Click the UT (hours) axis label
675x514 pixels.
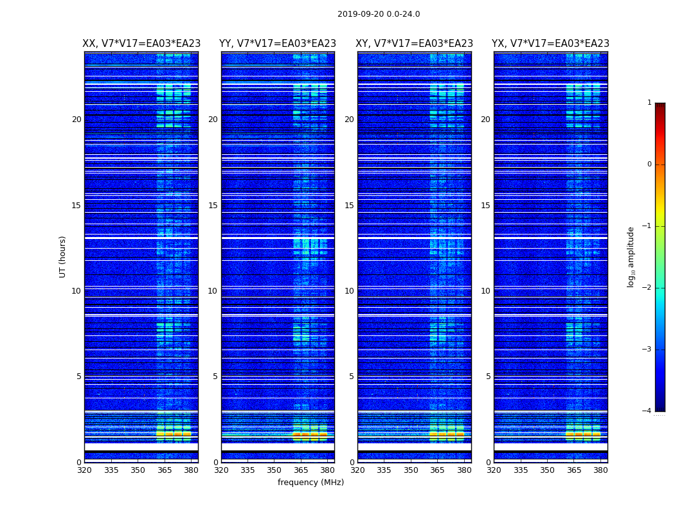point(63,256)
